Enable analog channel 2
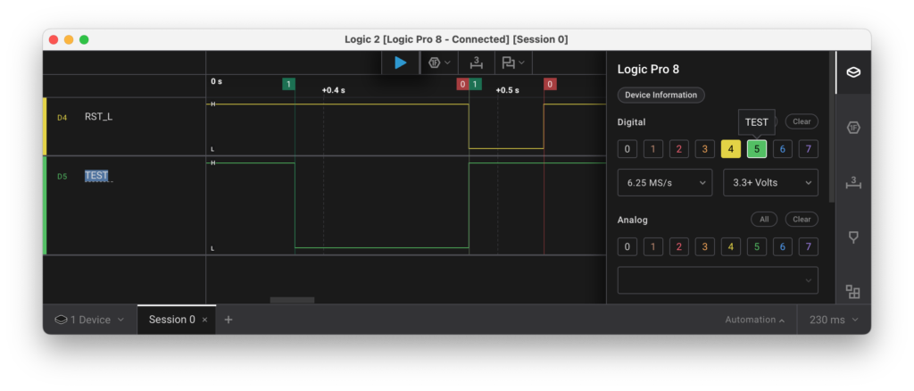This screenshot has height=391, width=914. tap(679, 246)
